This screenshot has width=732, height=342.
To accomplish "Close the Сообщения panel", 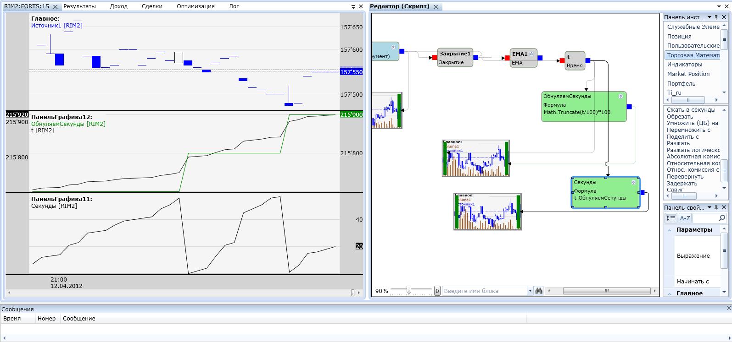I will coord(728,309).
